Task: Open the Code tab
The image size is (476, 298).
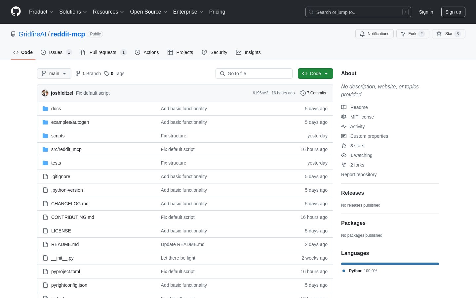Action: click(23, 52)
